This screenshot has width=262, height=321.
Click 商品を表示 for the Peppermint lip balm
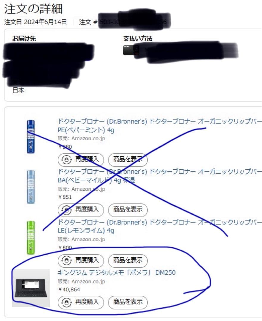pyautogui.click(x=128, y=160)
